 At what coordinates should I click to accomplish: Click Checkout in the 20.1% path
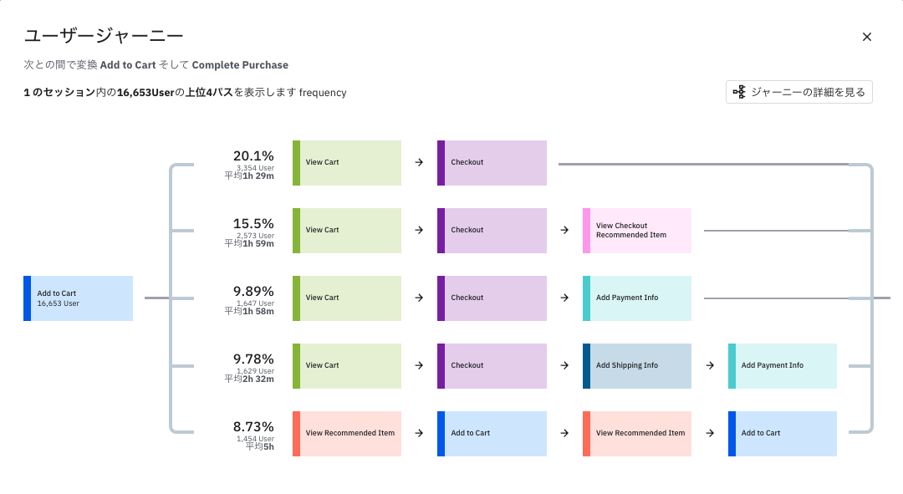492,163
